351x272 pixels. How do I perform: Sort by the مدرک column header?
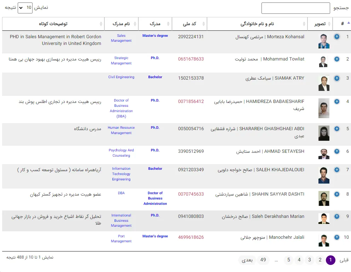pos(155,24)
